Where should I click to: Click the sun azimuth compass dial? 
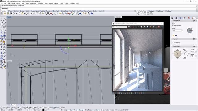(177, 54)
